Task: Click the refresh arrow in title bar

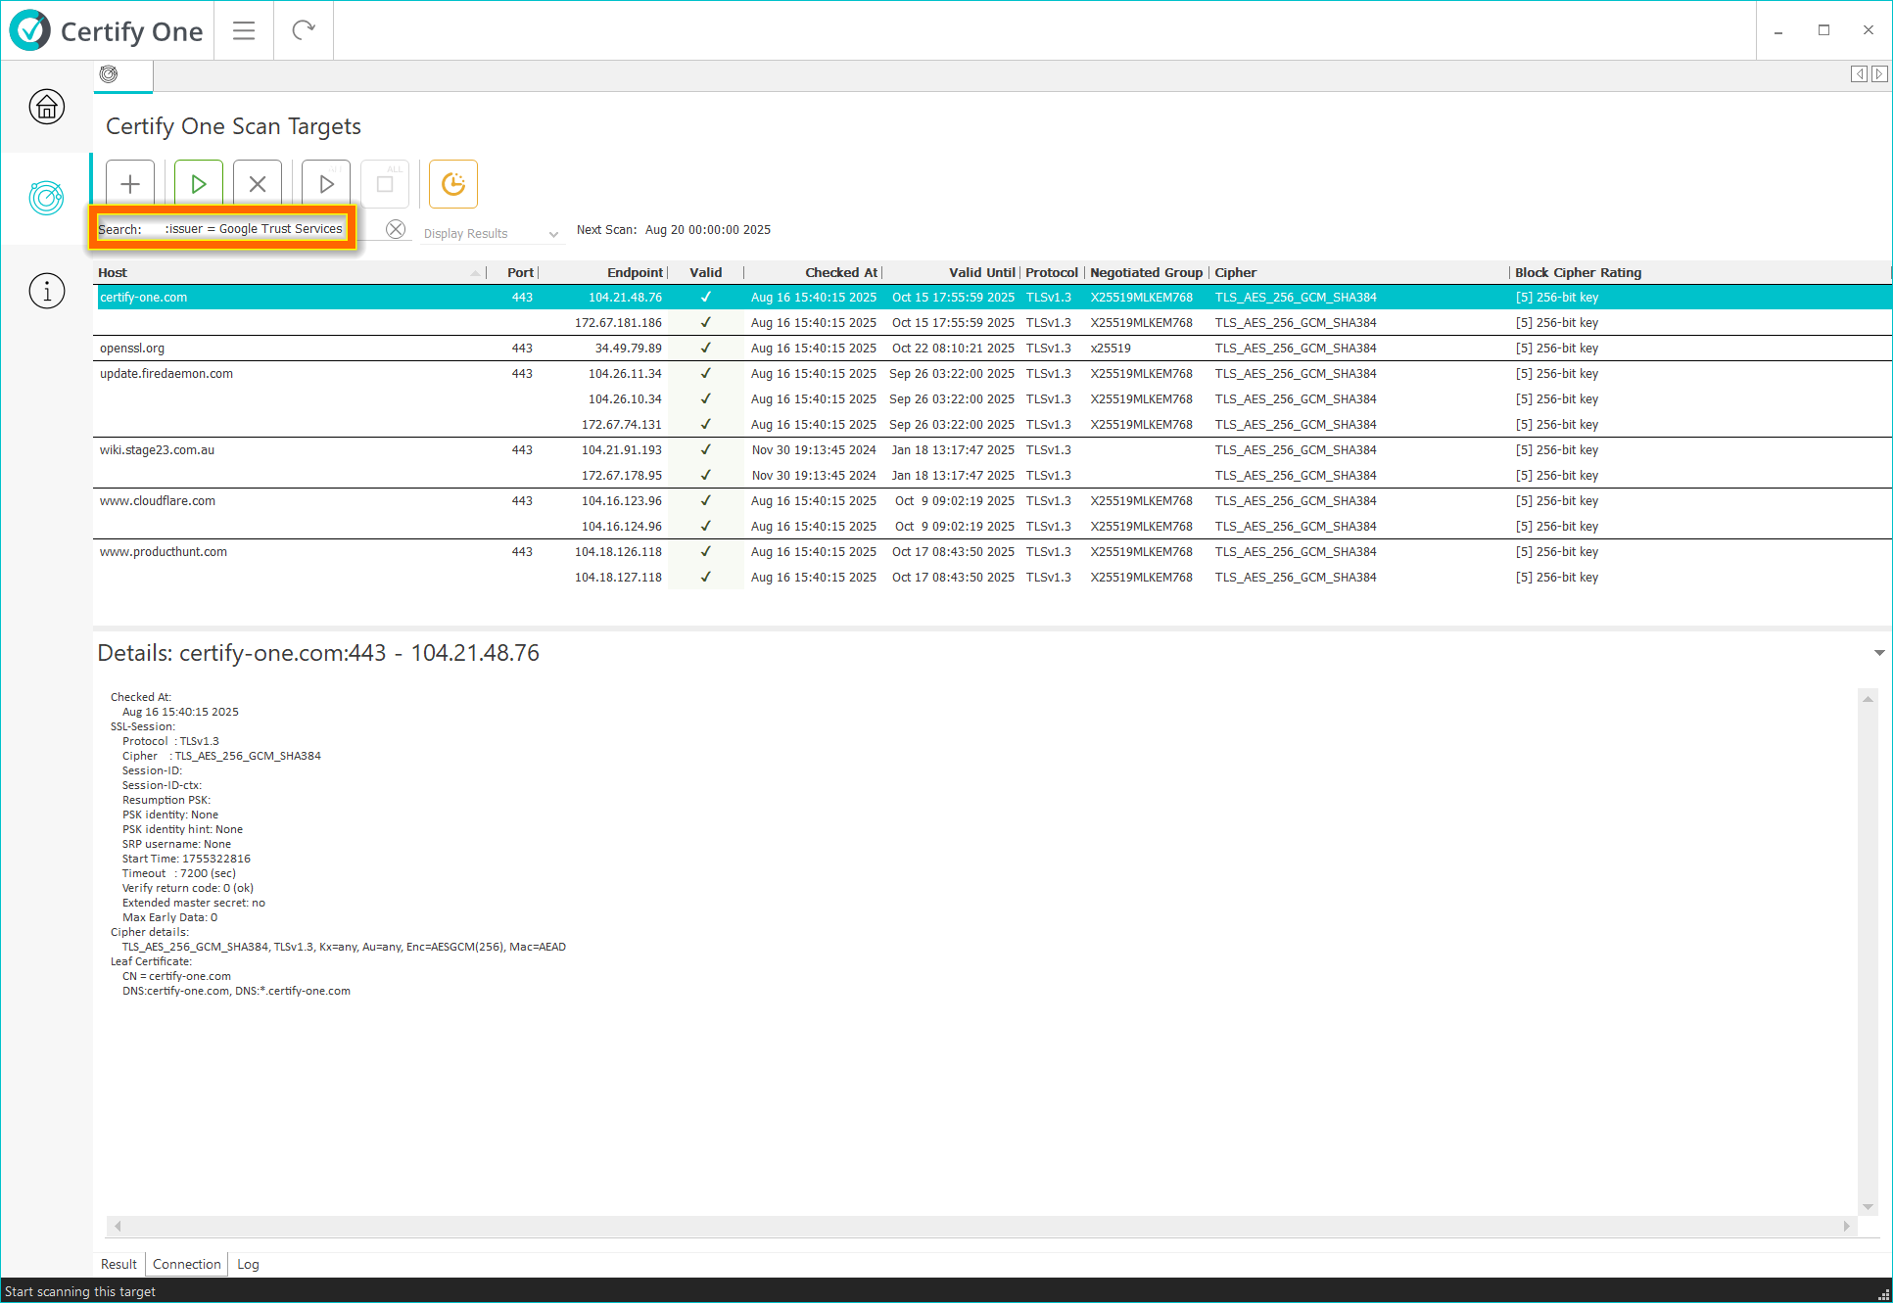Action: [x=304, y=30]
